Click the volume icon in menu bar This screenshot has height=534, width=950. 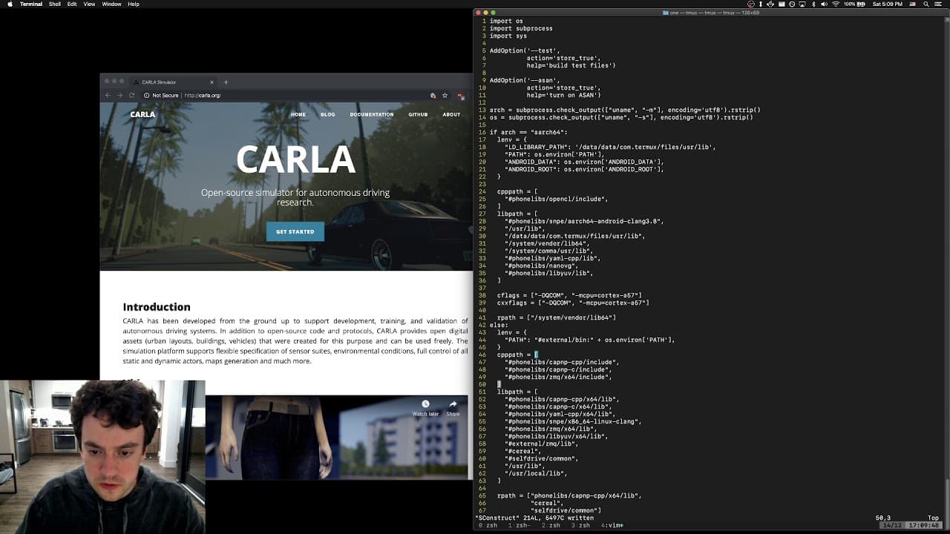click(x=824, y=4)
